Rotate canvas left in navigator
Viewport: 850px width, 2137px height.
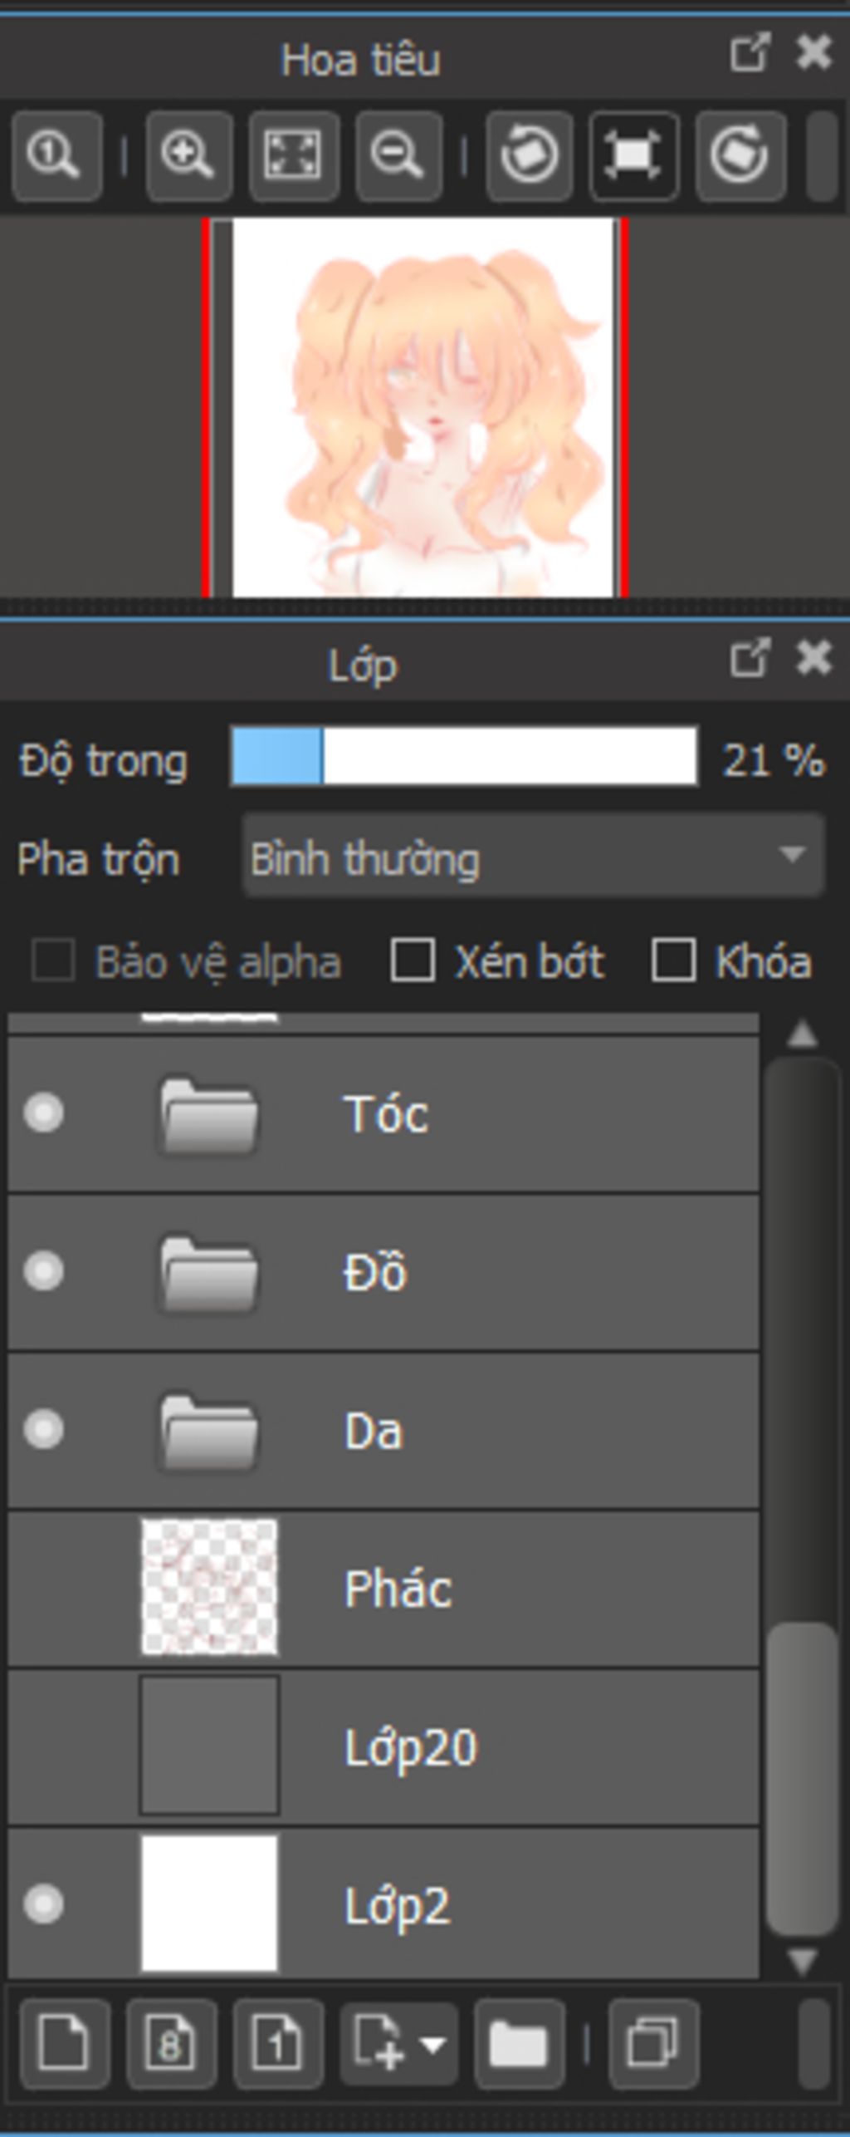[x=529, y=155]
